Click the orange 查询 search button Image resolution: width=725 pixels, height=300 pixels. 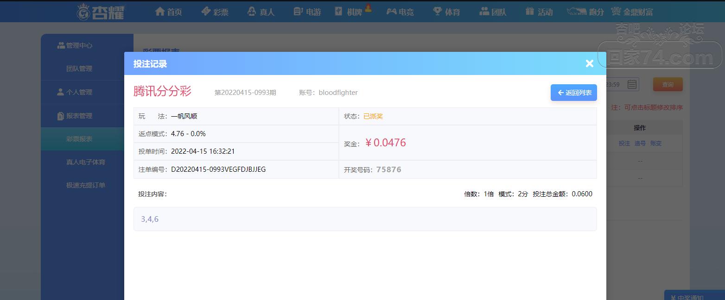(x=668, y=84)
